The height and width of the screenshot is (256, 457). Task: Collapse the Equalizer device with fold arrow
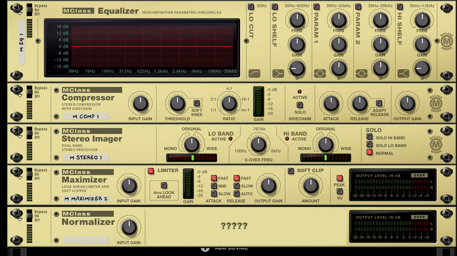(x=20, y=14)
